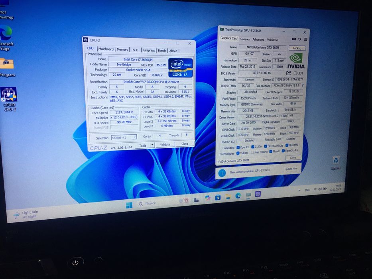
Task: Toggle the CUDA checkbox
Action: [253, 147]
